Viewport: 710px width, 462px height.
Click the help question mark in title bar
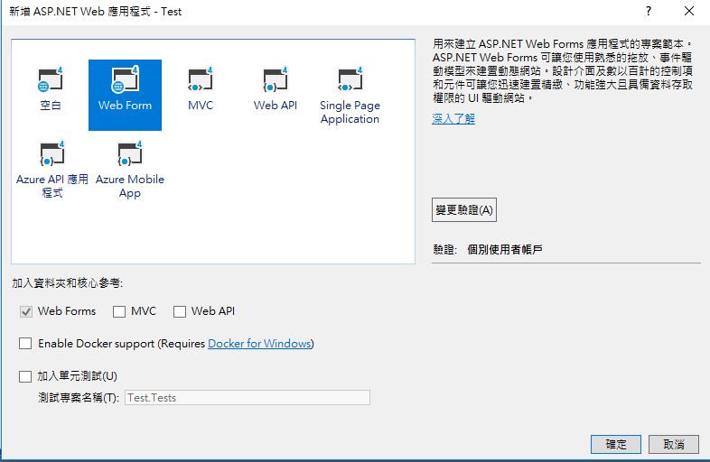click(649, 12)
